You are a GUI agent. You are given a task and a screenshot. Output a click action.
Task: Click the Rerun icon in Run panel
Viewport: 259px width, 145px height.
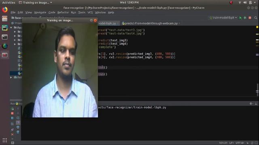tap(12, 109)
